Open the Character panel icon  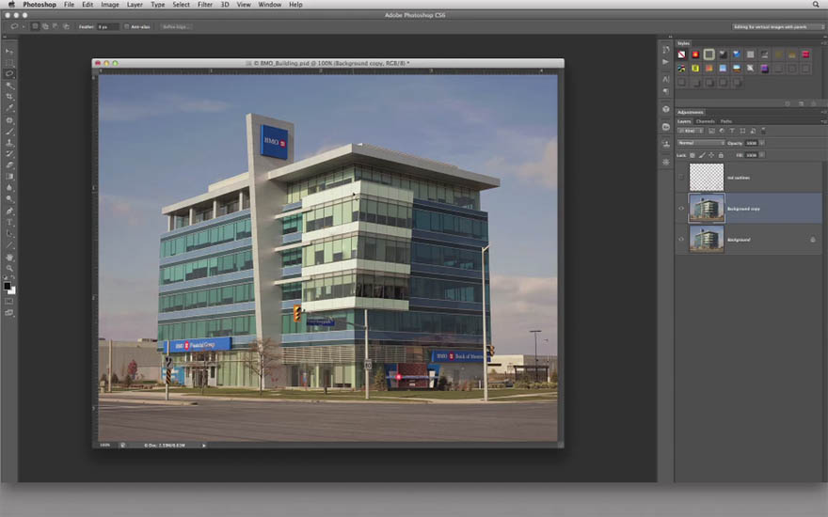coord(666,79)
